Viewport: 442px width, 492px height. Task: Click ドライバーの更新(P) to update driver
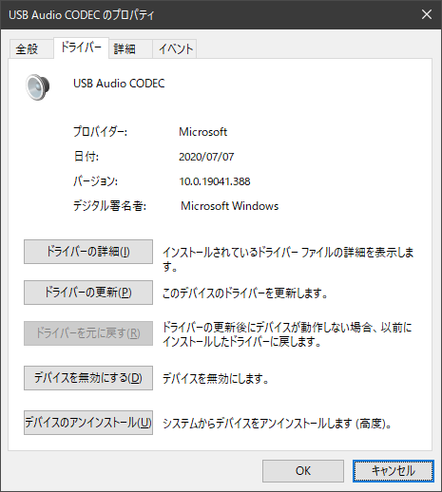coord(88,293)
